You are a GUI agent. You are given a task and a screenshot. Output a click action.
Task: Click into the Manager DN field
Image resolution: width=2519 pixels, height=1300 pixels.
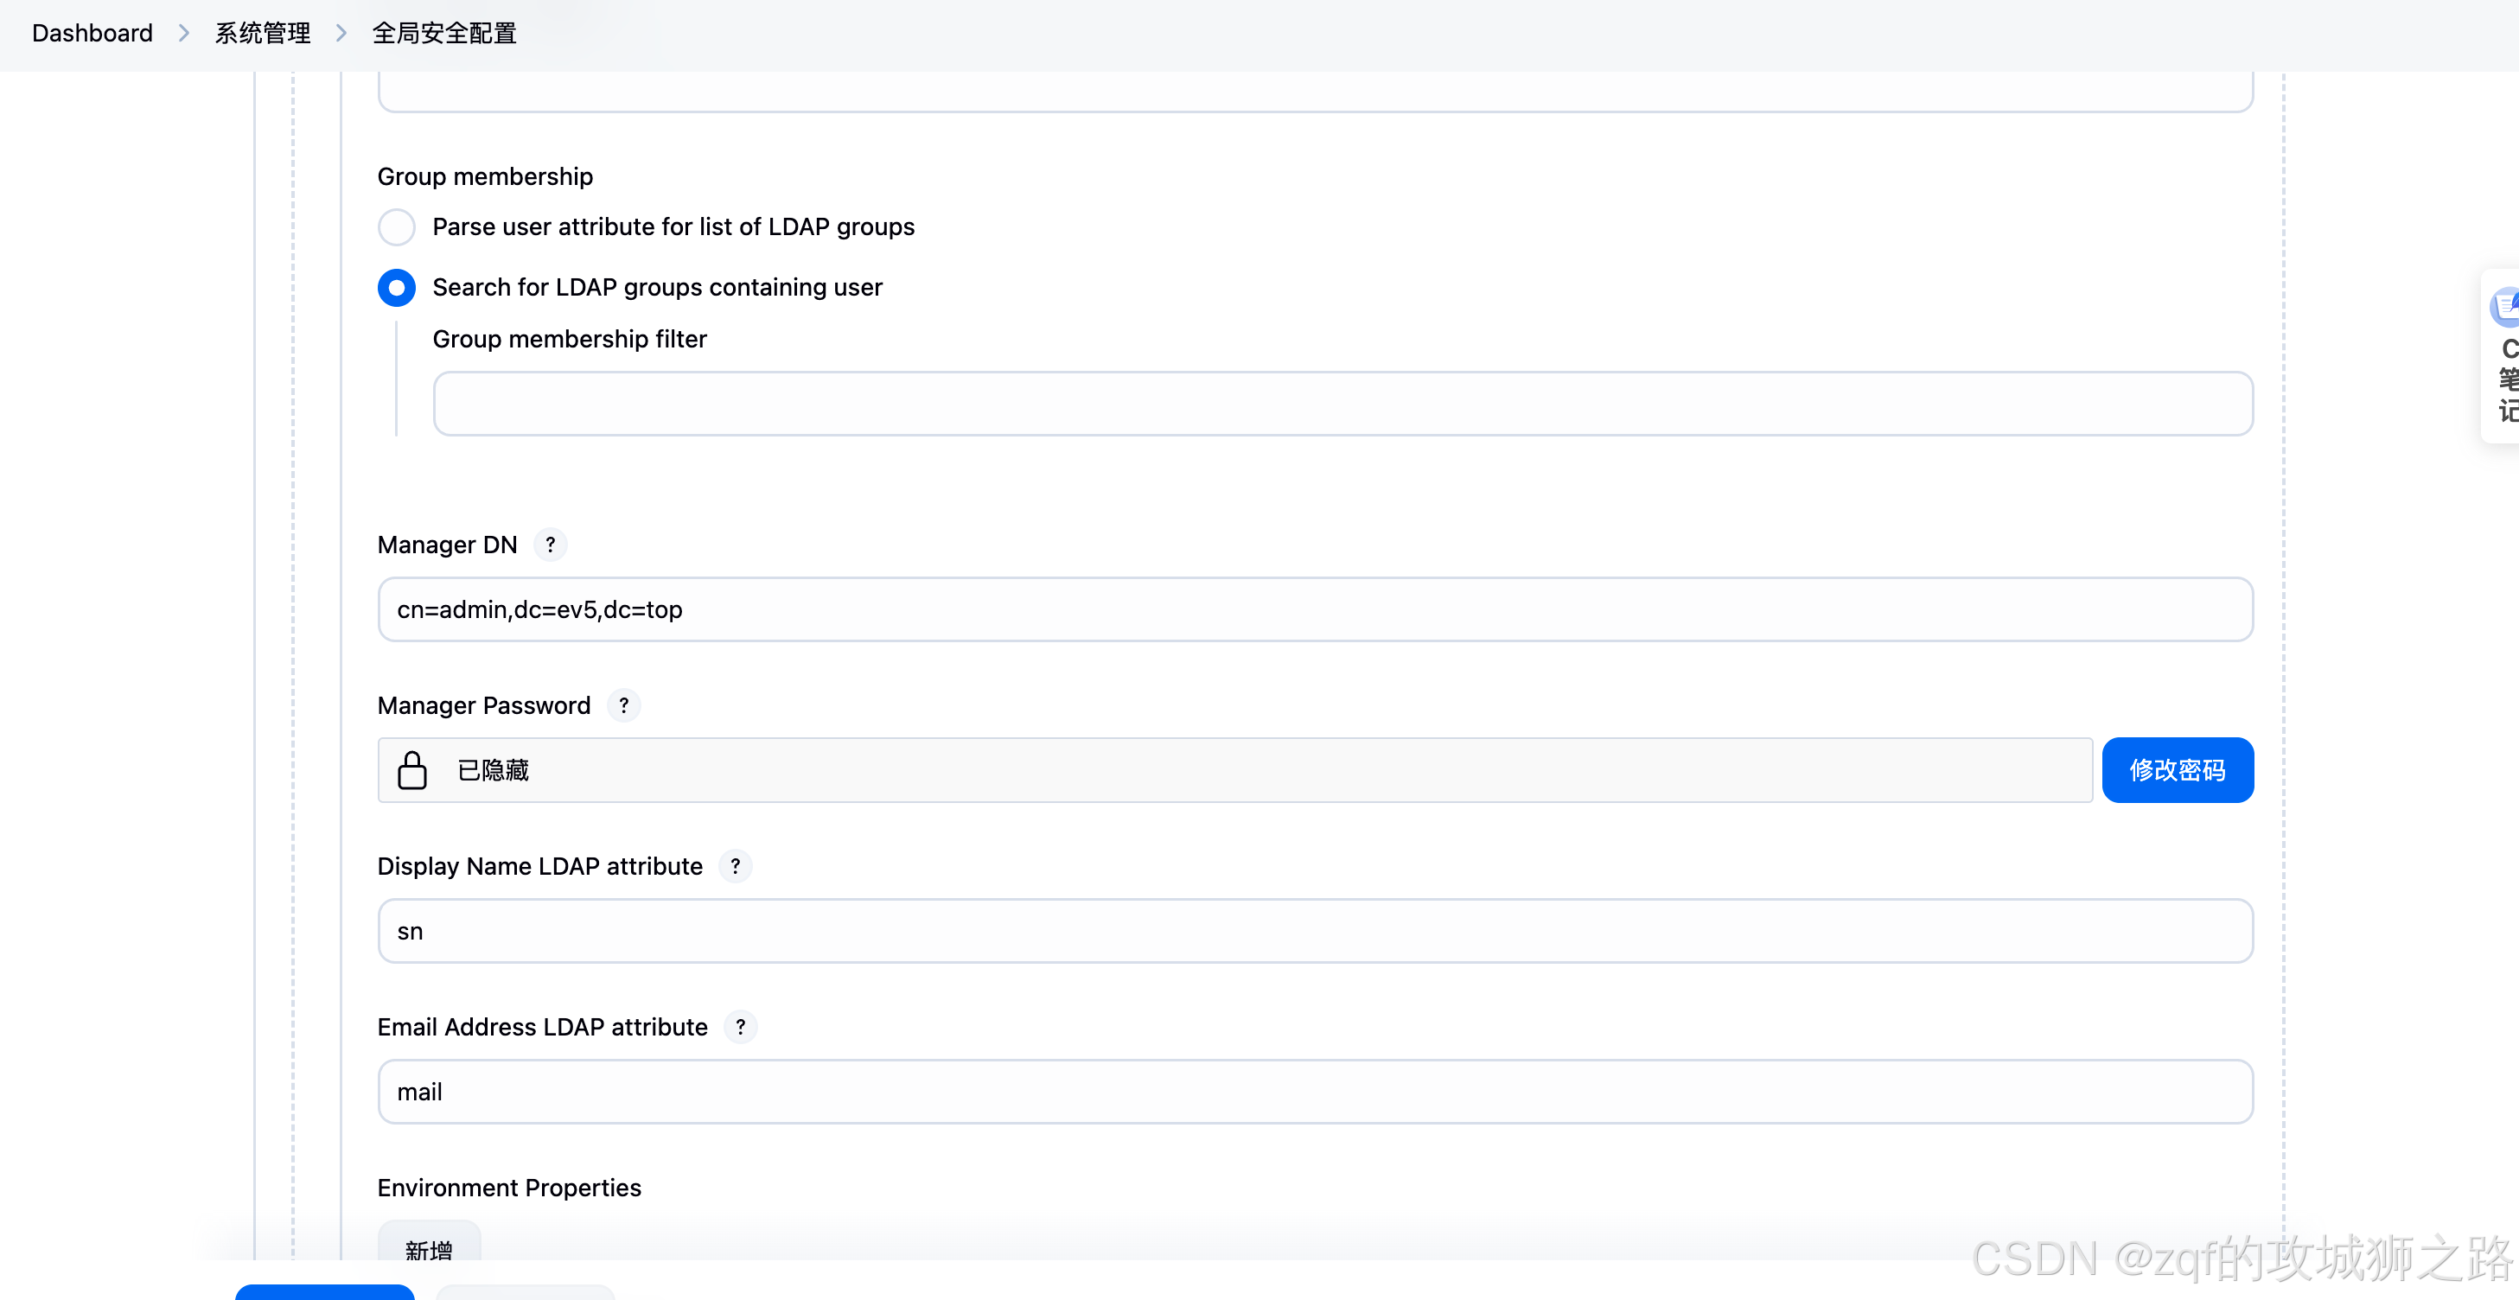[x=1314, y=609]
